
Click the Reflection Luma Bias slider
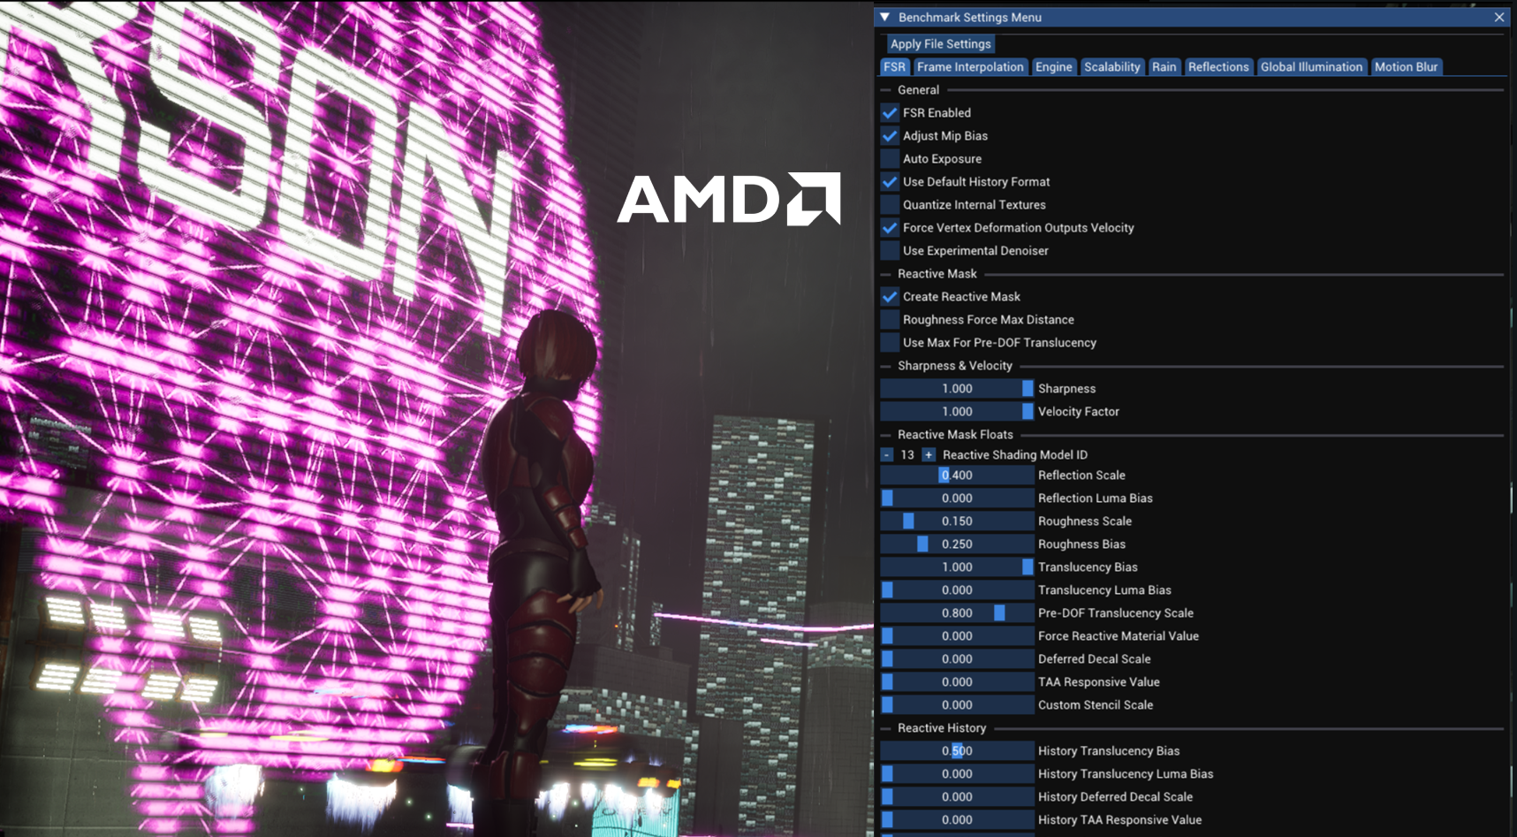pos(957,498)
